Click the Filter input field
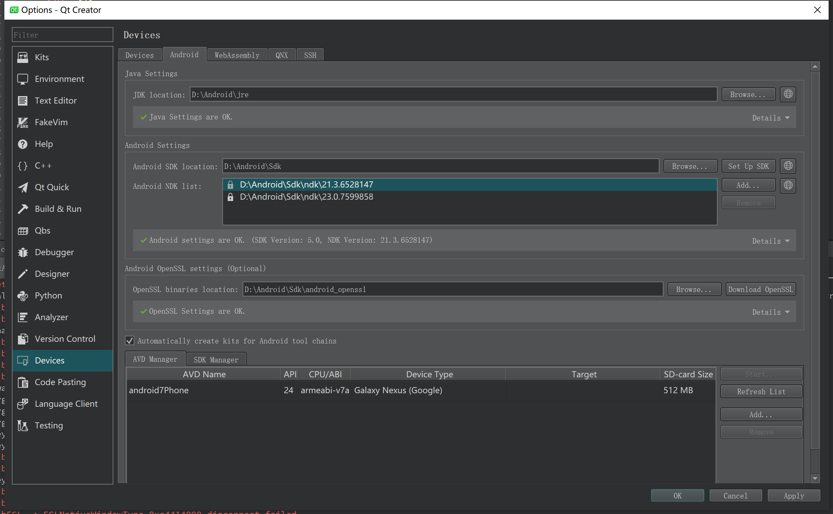The height and width of the screenshot is (514, 833). (x=63, y=35)
